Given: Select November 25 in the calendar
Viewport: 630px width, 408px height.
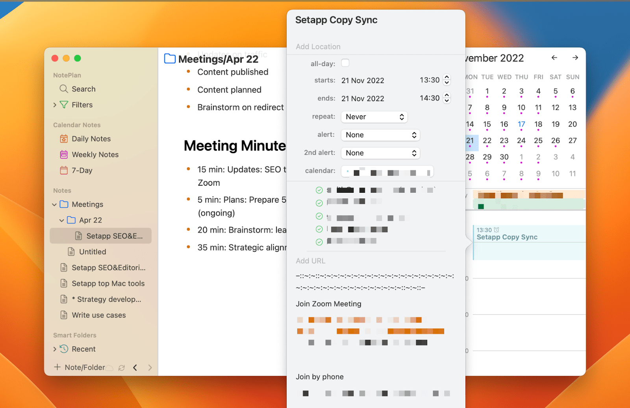Looking at the screenshot, I should coord(538,141).
